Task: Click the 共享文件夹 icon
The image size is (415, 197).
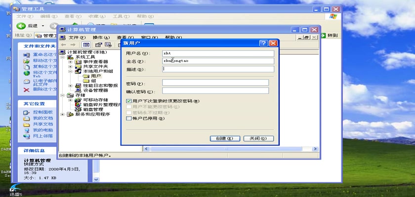Action: click(x=78, y=66)
